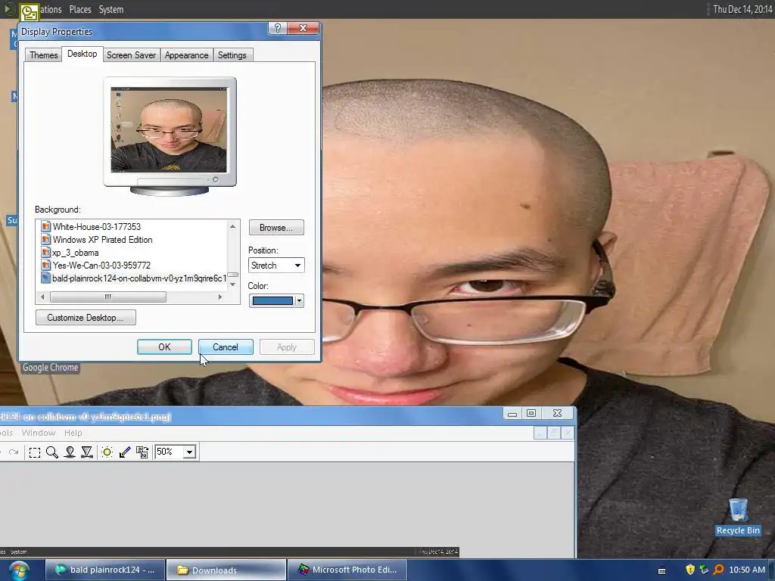Click the green arrow safely remove tray icon
Viewport: 775px width, 581px height.
(704, 570)
